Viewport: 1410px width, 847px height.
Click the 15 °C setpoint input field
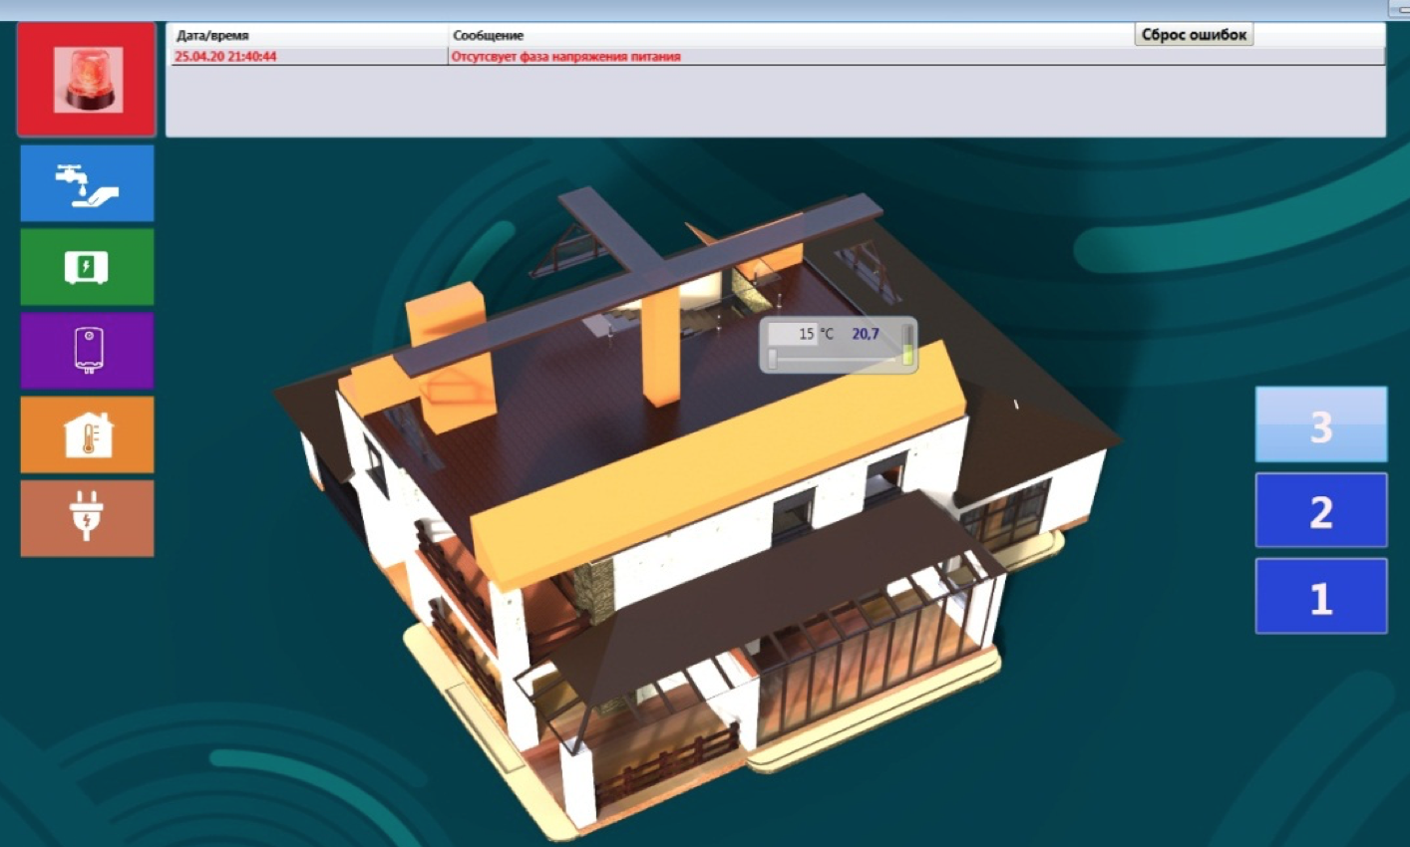(x=795, y=334)
